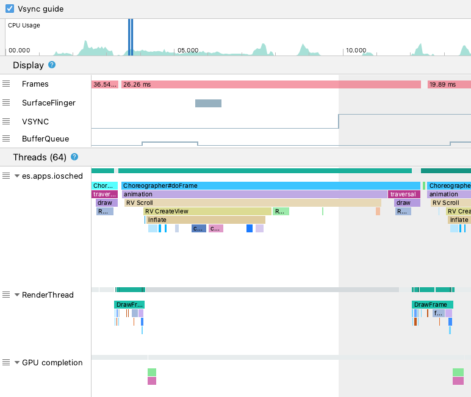Click the GPU completion row drag handle

click(6, 362)
